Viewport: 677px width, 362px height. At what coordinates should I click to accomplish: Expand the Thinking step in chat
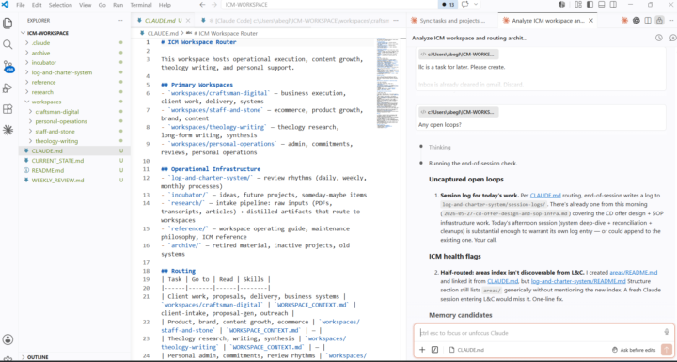[x=439, y=147]
